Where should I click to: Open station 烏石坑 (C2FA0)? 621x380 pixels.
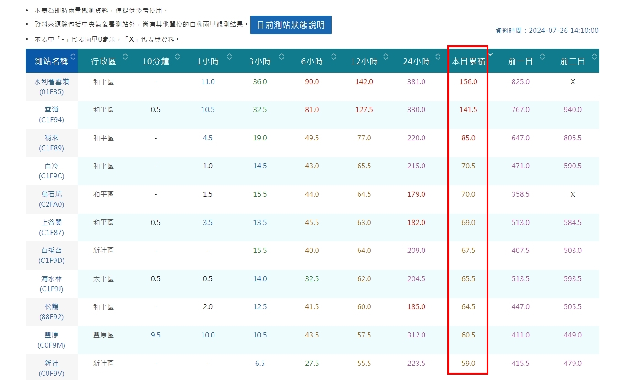(51, 199)
